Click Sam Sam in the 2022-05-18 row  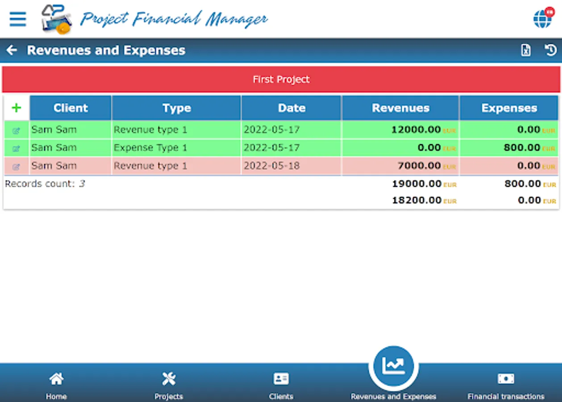(x=54, y=166)
